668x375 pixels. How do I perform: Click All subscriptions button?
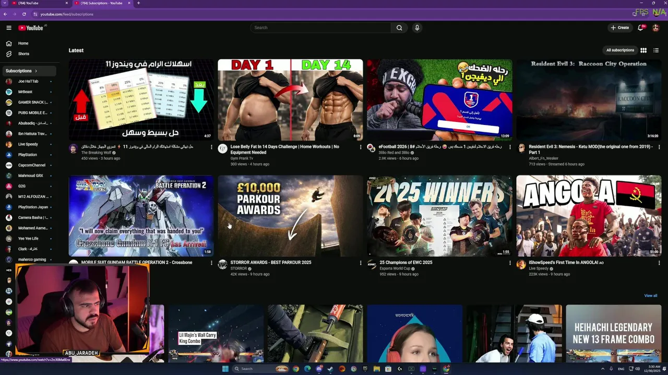(x=620, y=51)
